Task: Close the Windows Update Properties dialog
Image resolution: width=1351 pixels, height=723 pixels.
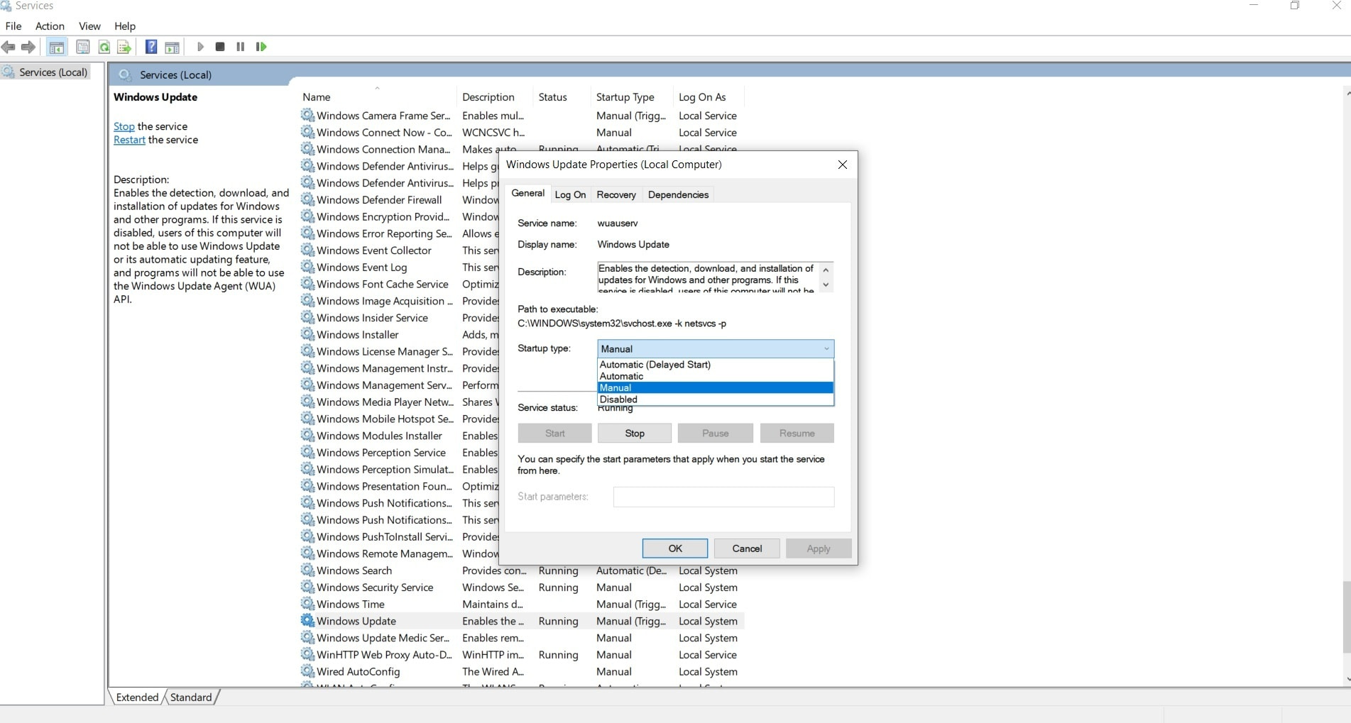Action: [843, 165]
